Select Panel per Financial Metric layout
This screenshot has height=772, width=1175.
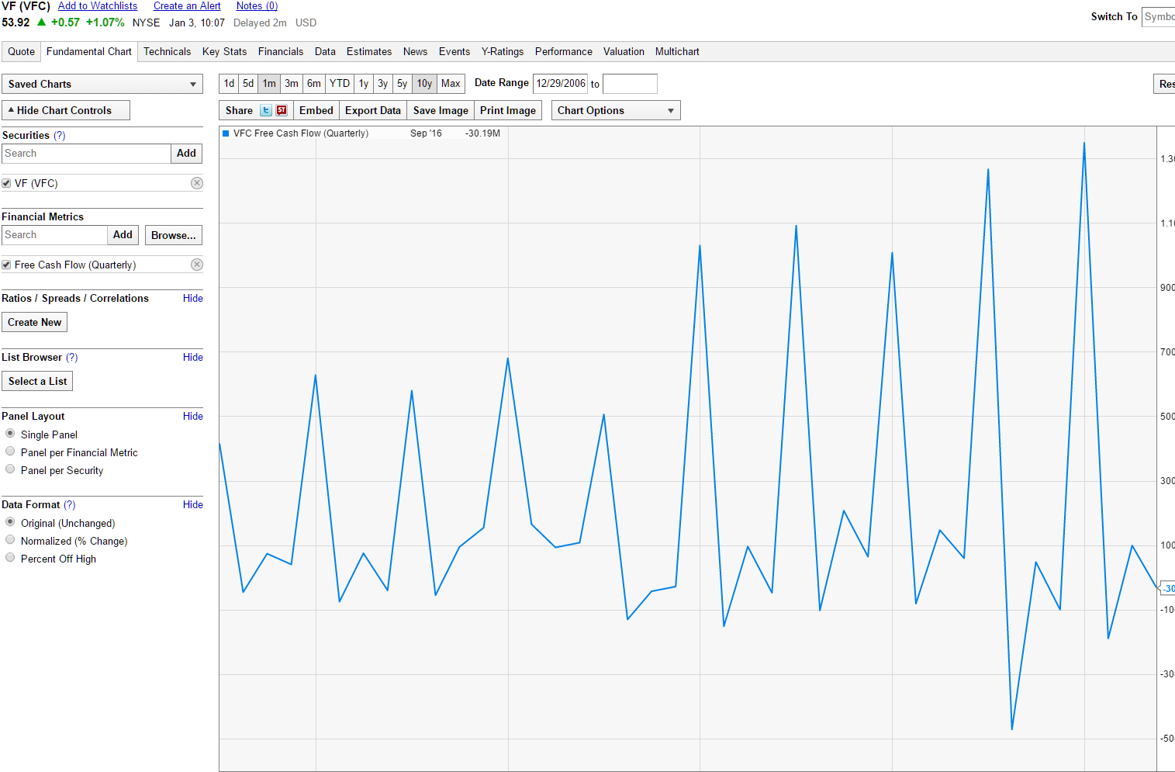click(10, 452)
